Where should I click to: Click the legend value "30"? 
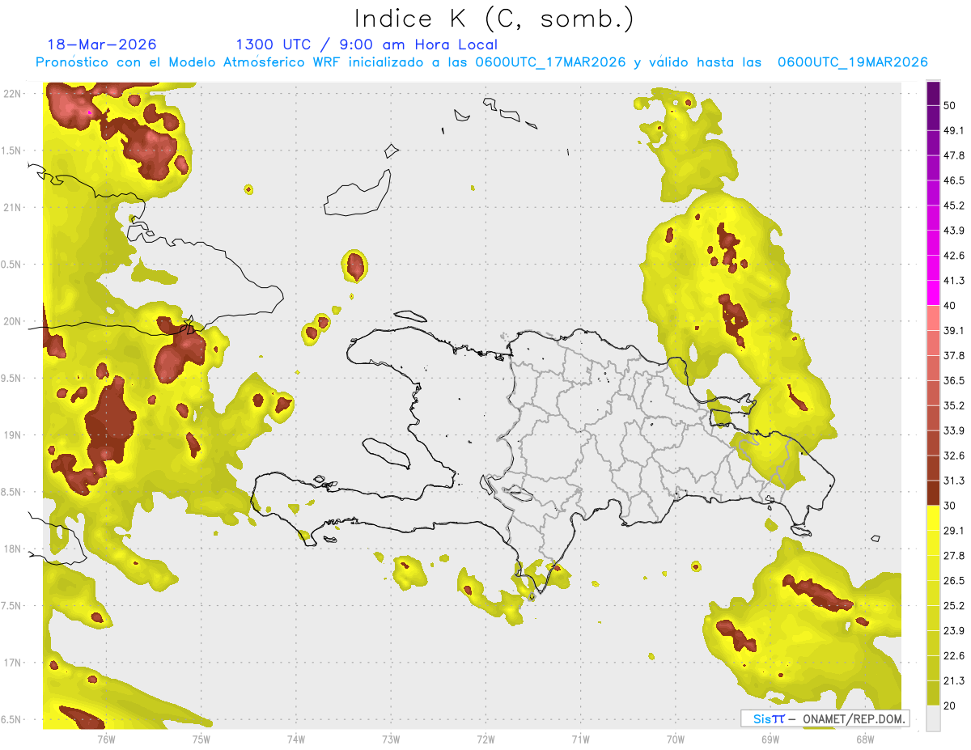click(x=951, y=506)
